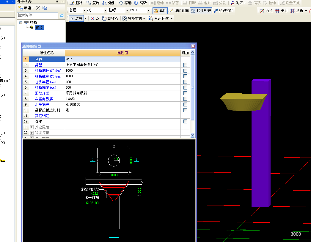Screen dimensions: 311x242
Task: Expand the 其它属性 row
Action: tap(32, 127)
